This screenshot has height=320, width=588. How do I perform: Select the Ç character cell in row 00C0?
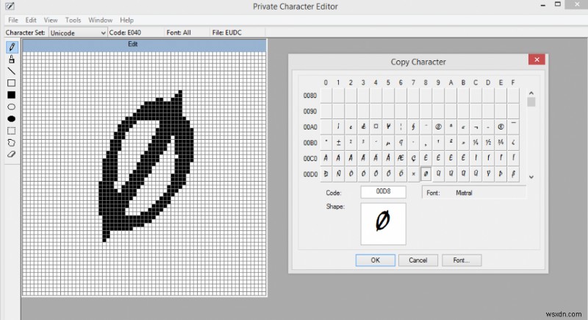pos(413,158)
